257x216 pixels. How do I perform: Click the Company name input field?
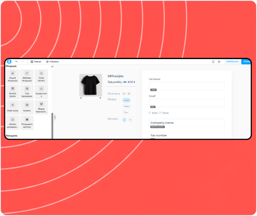pos(186,123)
